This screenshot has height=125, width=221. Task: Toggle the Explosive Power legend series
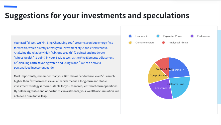(x=169, y=36)
